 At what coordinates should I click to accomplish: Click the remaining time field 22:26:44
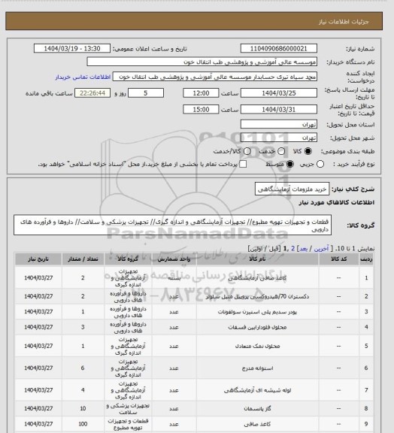click(x=92, y=93)
